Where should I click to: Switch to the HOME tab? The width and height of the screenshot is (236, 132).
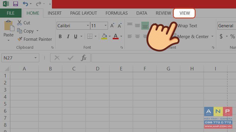click(x=33, y=13)
